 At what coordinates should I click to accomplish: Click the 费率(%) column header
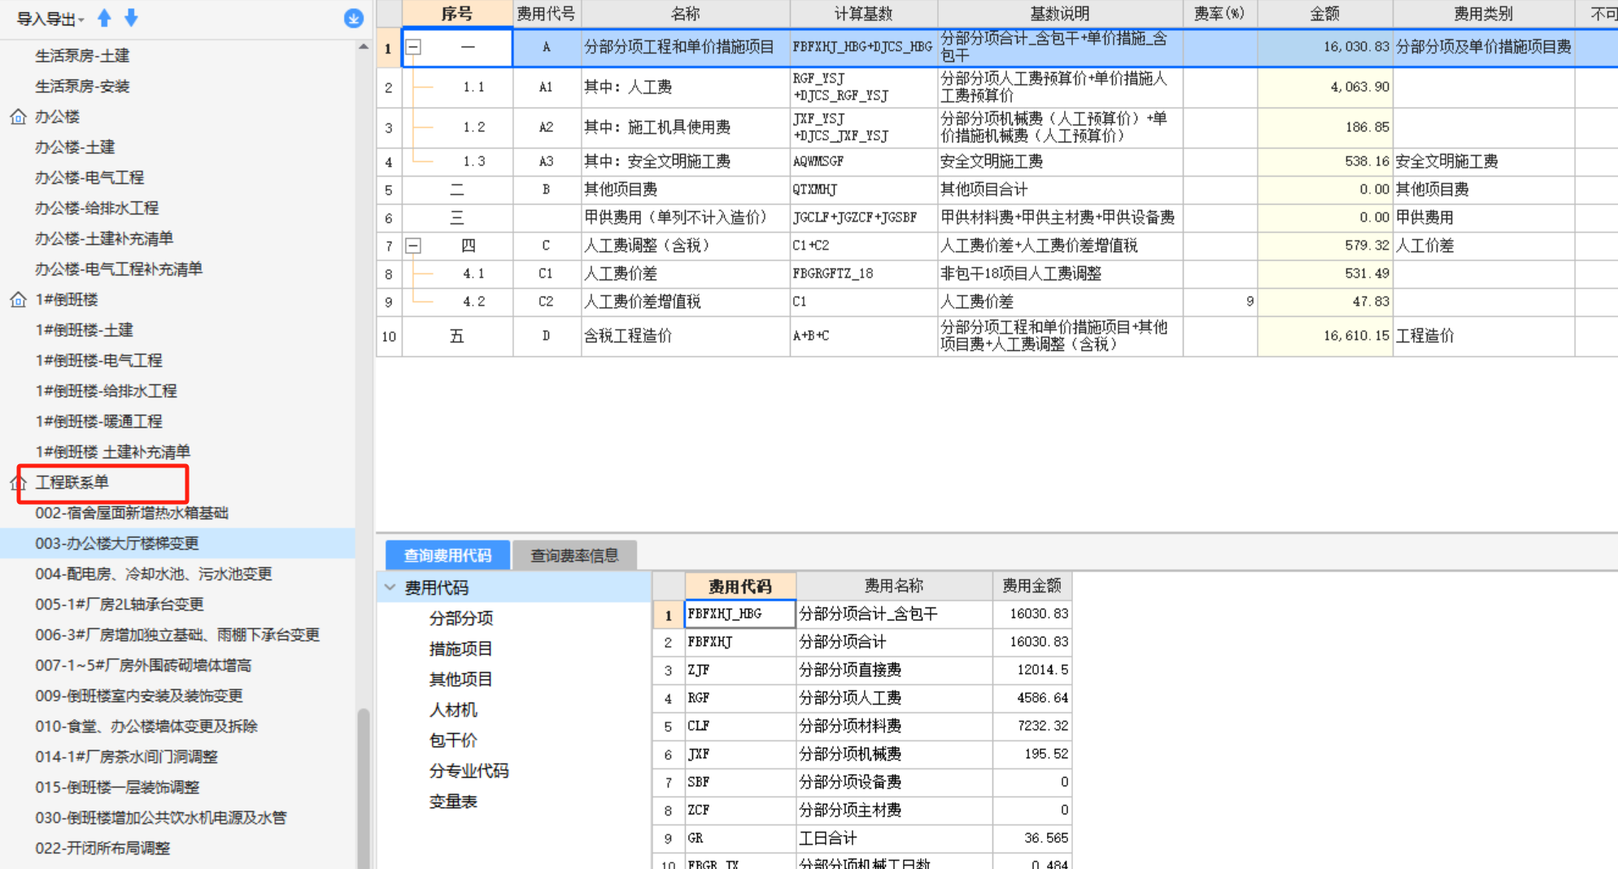pos(1219,14)
